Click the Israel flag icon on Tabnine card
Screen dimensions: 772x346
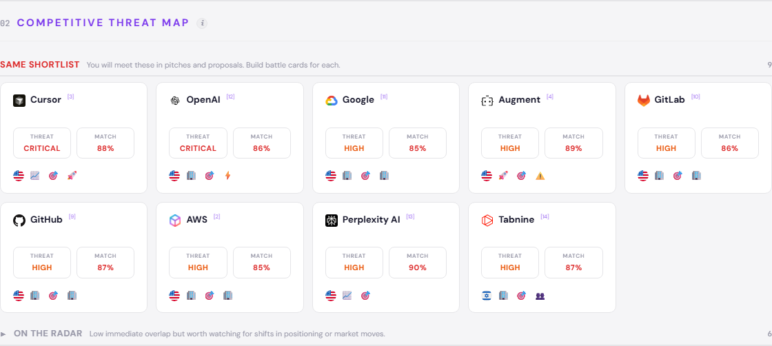click(487, 296)
